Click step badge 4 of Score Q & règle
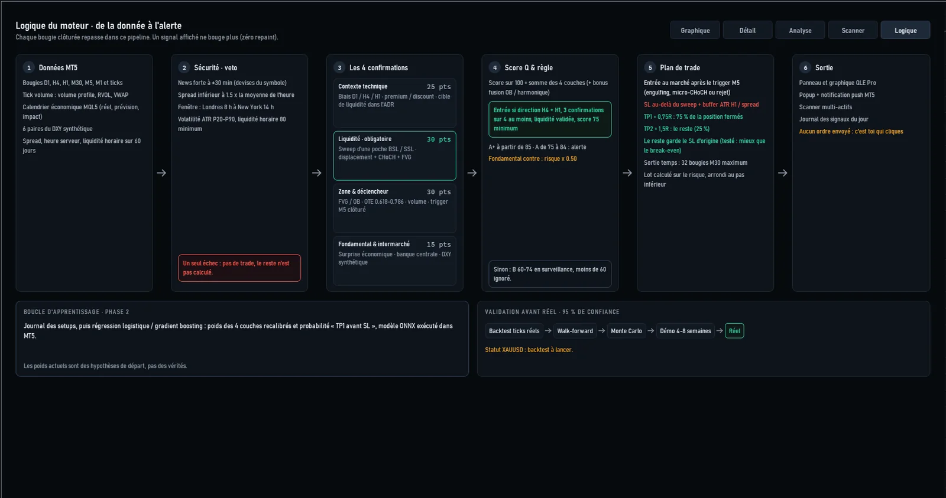 495,67
